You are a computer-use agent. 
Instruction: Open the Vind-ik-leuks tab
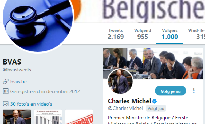tap(196, 34)
